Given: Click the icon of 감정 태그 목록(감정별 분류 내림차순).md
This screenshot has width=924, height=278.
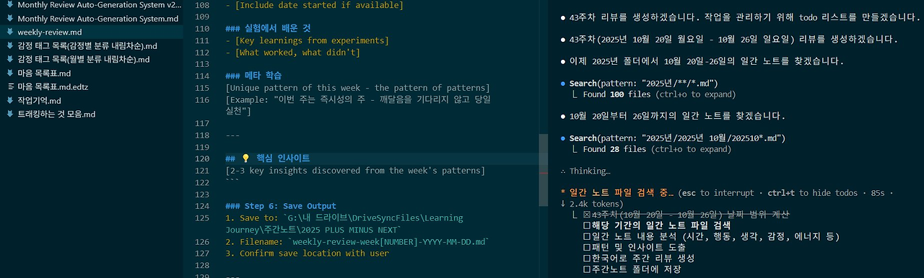Looking at the screenshot, I should pyautogui.click(x=9, y=46).
